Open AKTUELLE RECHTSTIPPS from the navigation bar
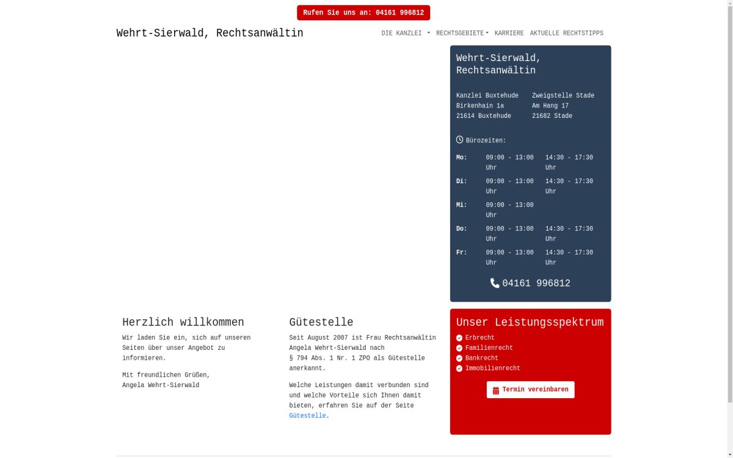Image resolution: width=733 pixels, height=458 pixels. [x=566, y=33]
